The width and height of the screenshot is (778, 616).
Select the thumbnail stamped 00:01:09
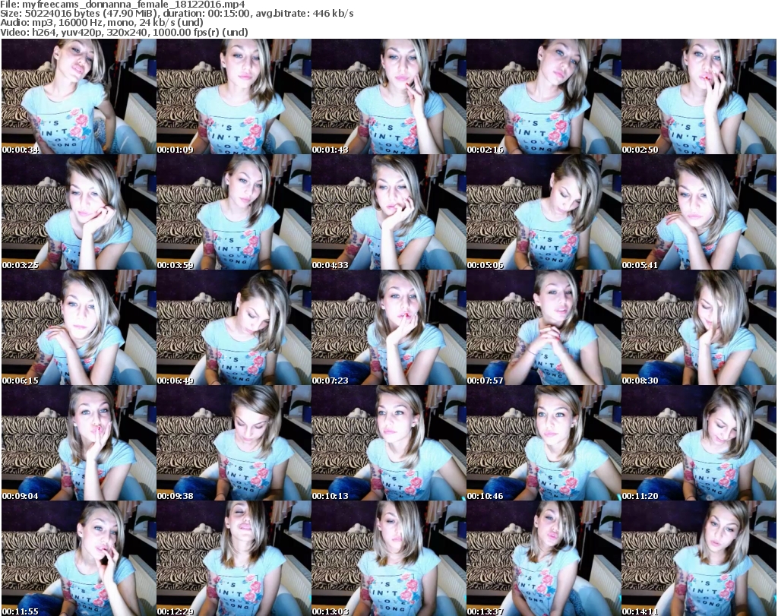tap(234, 96)
